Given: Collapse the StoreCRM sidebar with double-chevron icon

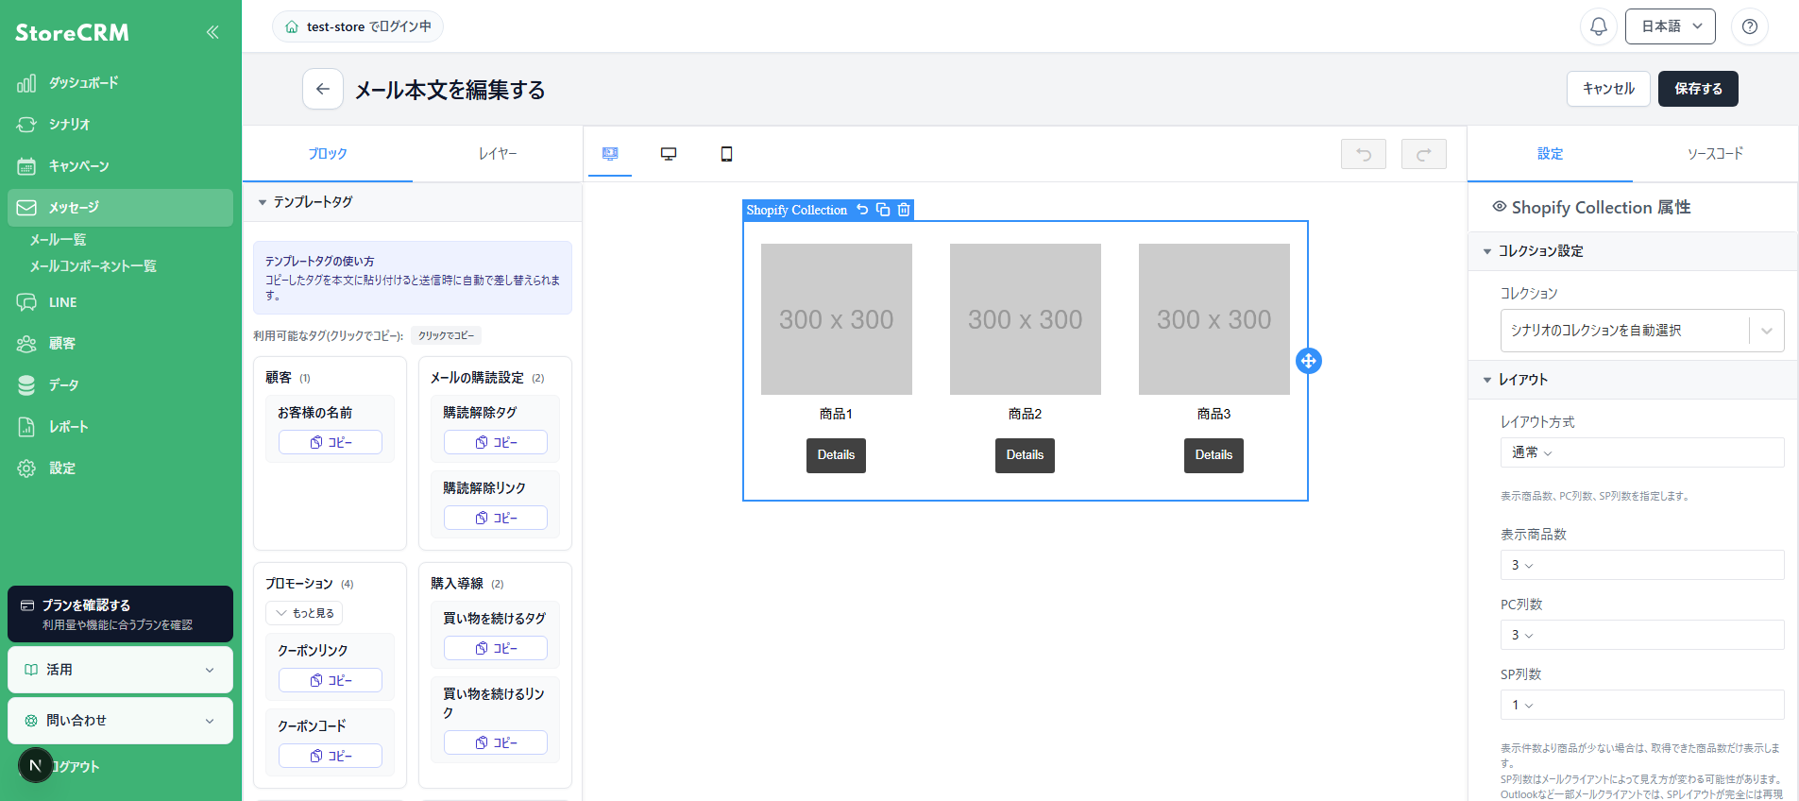Looking at the screenshot, I should coord(212,32).
